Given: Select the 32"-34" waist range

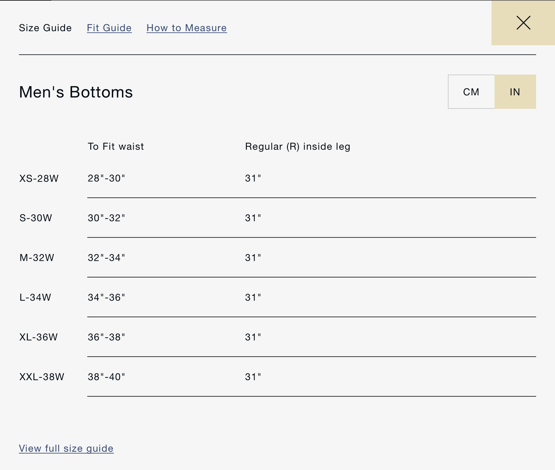Looking at the screenshot, I should [x=106, y=258].
